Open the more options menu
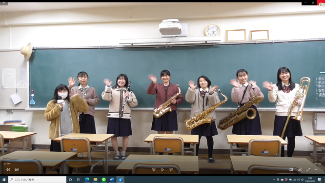Image resolution: width=325 pixels, height=183 pixels. pos(317,169)
